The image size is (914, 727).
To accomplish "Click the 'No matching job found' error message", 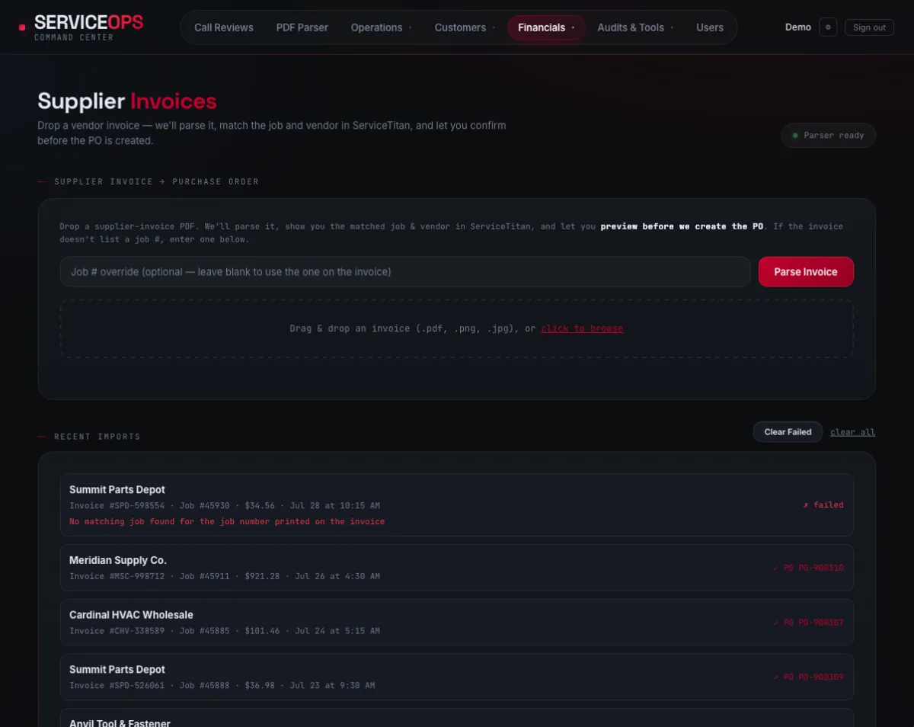I will click(x=227, y=522).
